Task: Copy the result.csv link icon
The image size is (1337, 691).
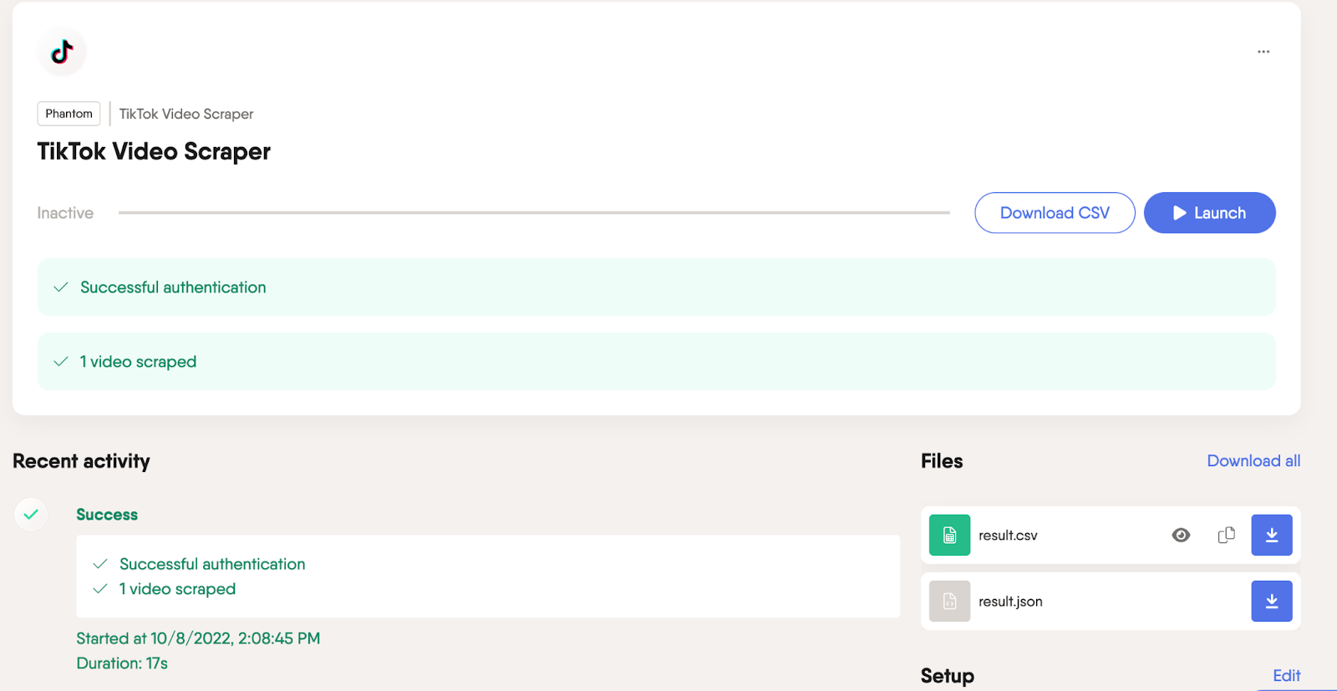Action: 1227,536
